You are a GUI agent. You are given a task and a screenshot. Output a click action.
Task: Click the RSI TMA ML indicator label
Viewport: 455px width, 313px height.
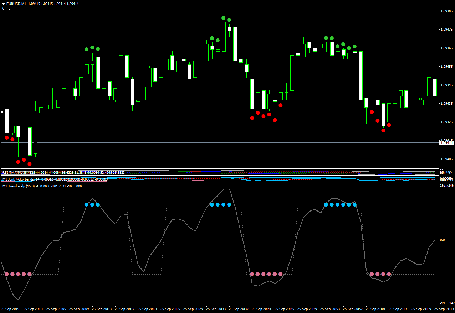click(x=12, y=172)
